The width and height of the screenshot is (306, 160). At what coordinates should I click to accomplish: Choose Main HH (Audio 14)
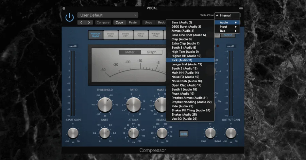pos(190,73)
